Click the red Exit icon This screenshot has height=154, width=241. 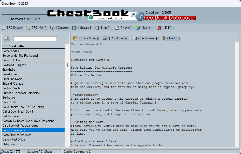[x=160, y=28]
